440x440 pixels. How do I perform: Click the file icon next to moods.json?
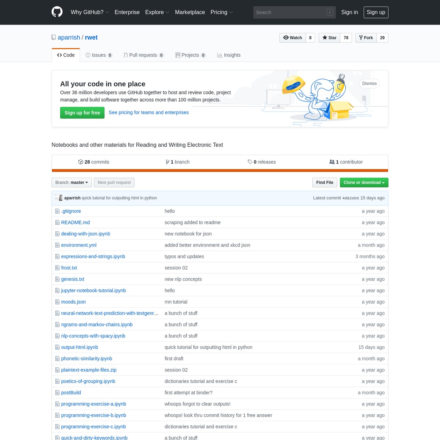pyautogui.click(x=57, y=302)
